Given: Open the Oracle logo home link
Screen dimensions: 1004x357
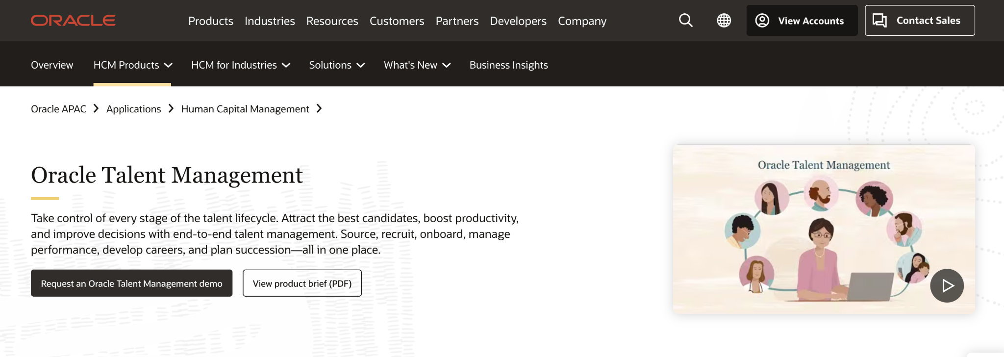Looking at the screenshot, I should click(73, 21).
